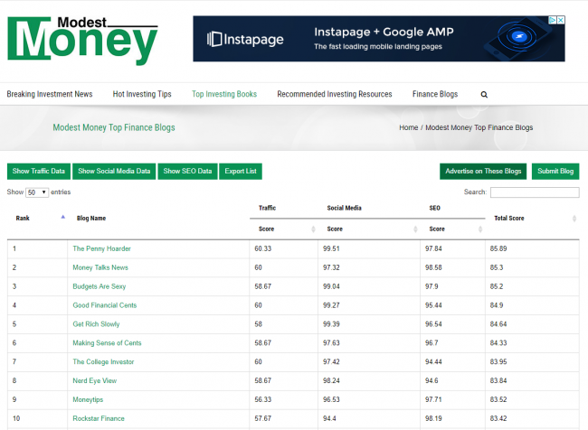
Task: Open The Penny Hoarder blog link
Action: tap(100, 248)
